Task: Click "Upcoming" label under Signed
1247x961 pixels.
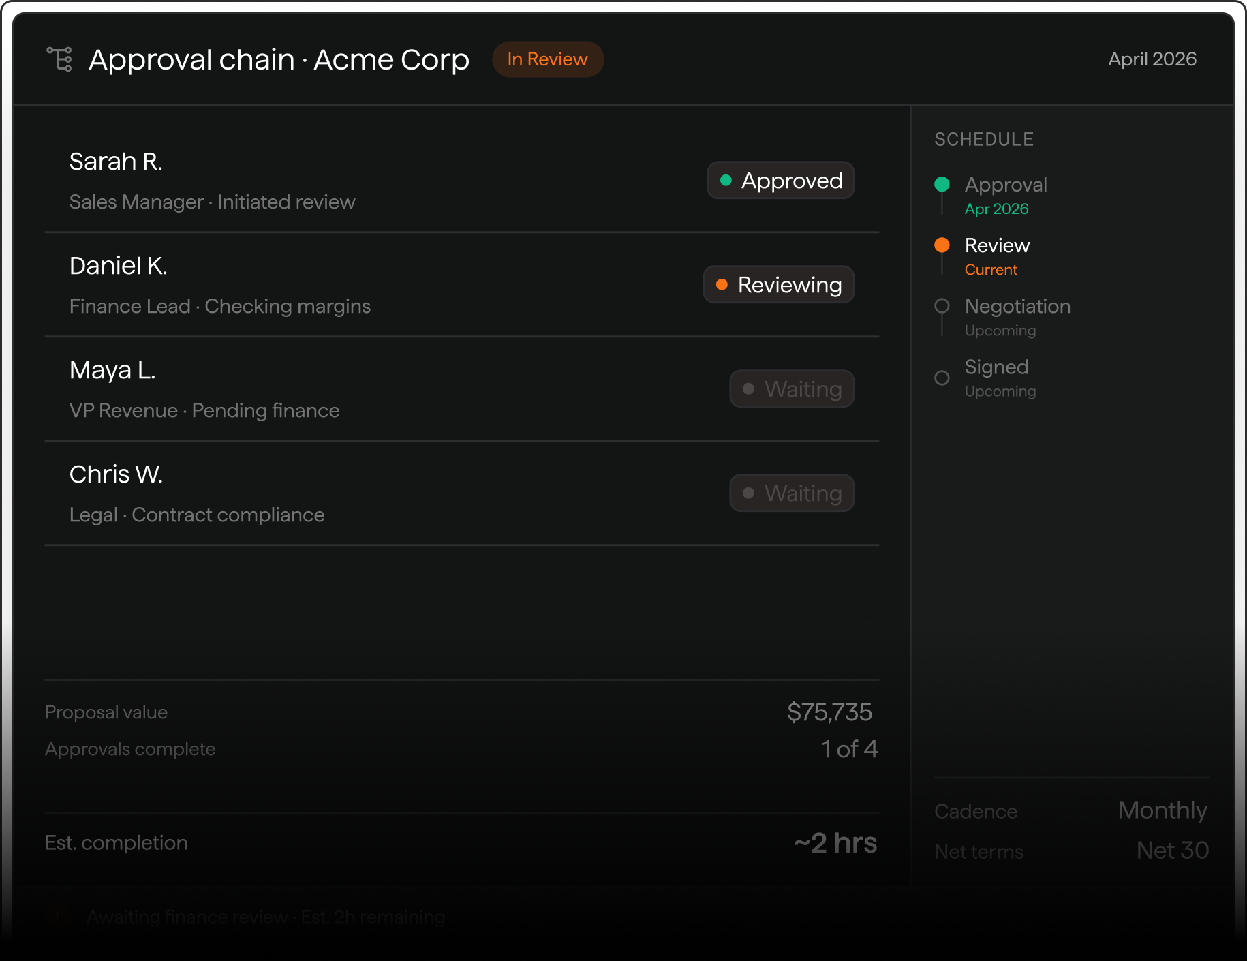Action: 1000,391
